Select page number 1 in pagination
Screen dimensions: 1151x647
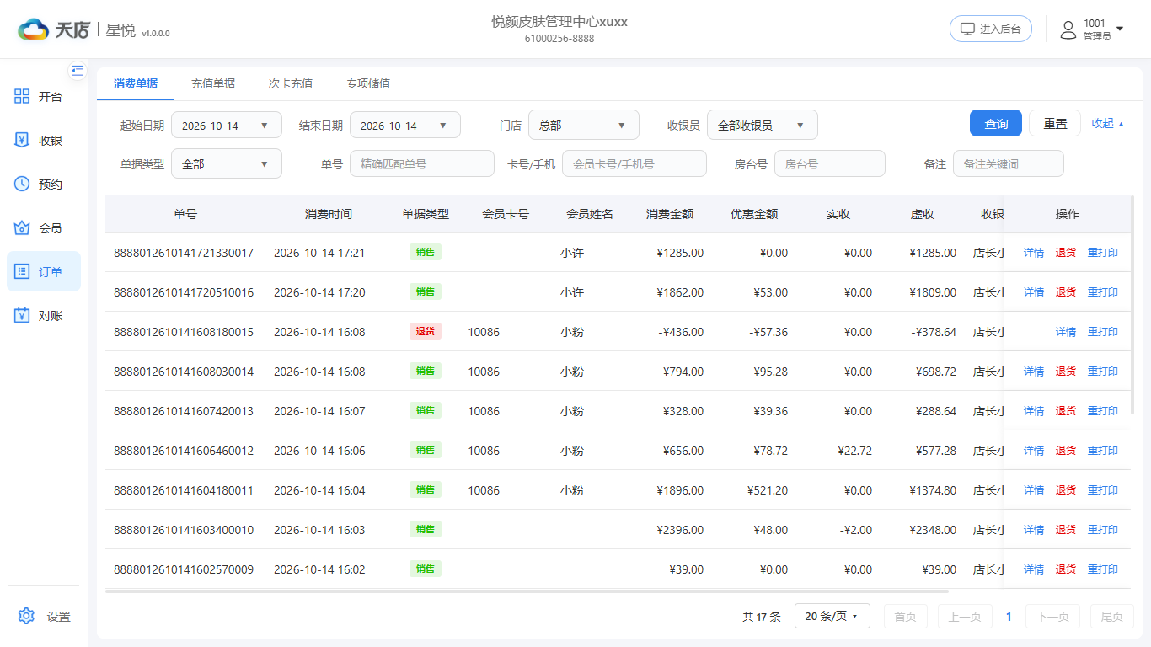1009,617
